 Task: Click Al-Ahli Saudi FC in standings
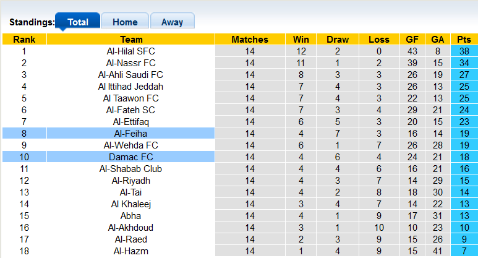pyautogui.click(x=130, y=75)
